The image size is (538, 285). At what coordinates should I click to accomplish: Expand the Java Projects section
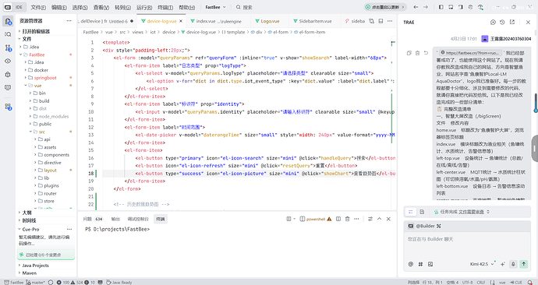tap(45, 266)
